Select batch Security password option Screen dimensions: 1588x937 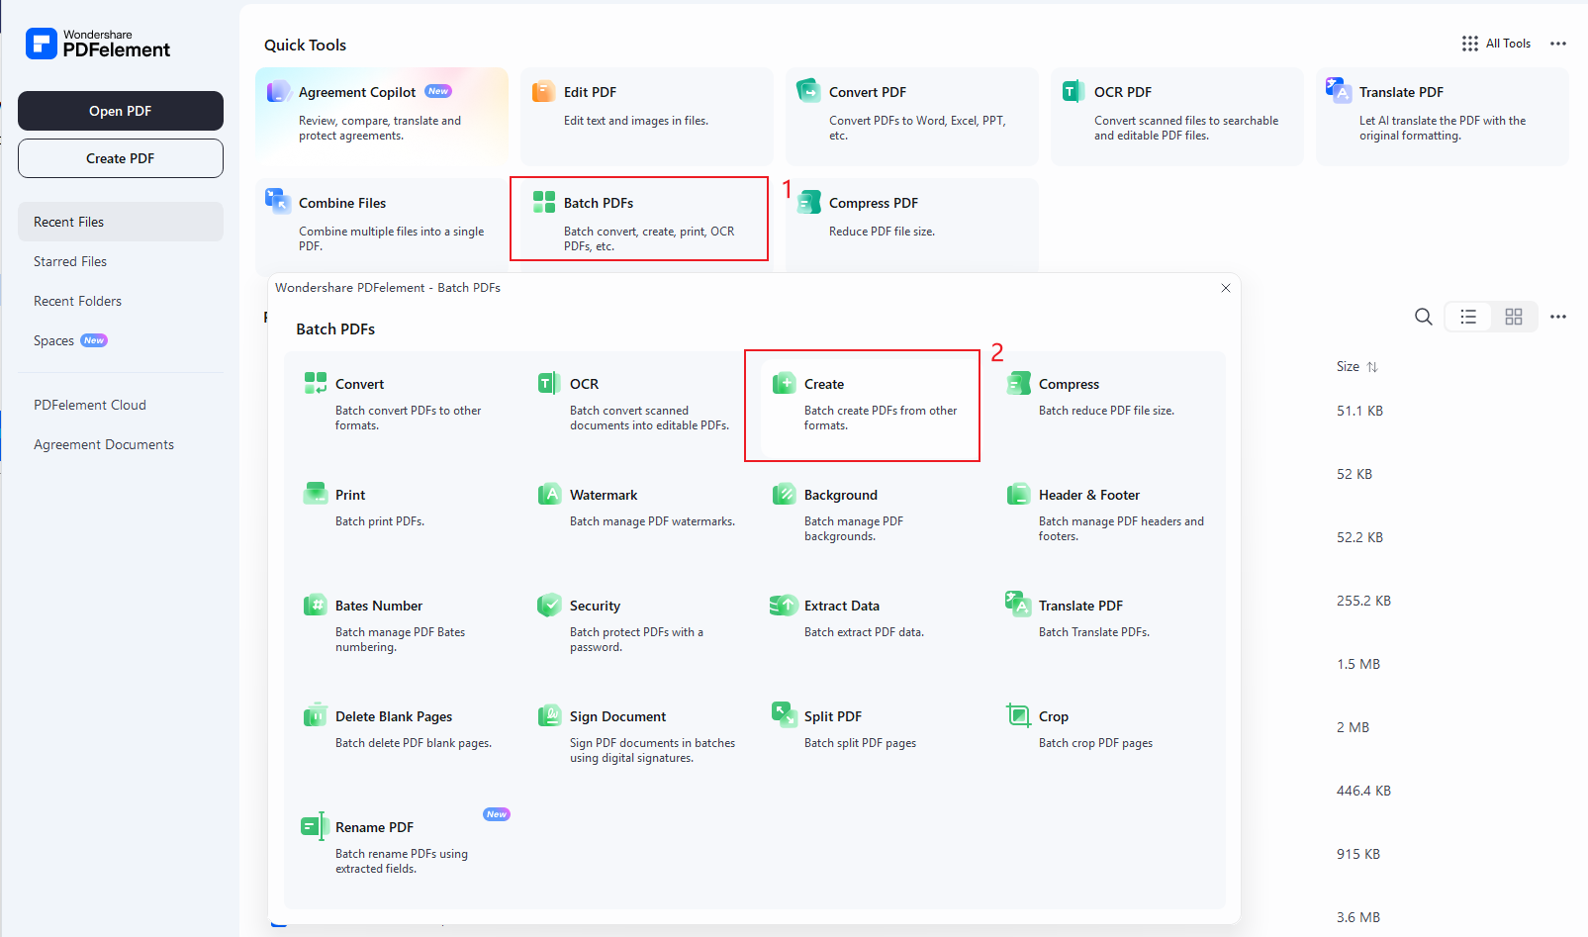click(x=635, y=627)
